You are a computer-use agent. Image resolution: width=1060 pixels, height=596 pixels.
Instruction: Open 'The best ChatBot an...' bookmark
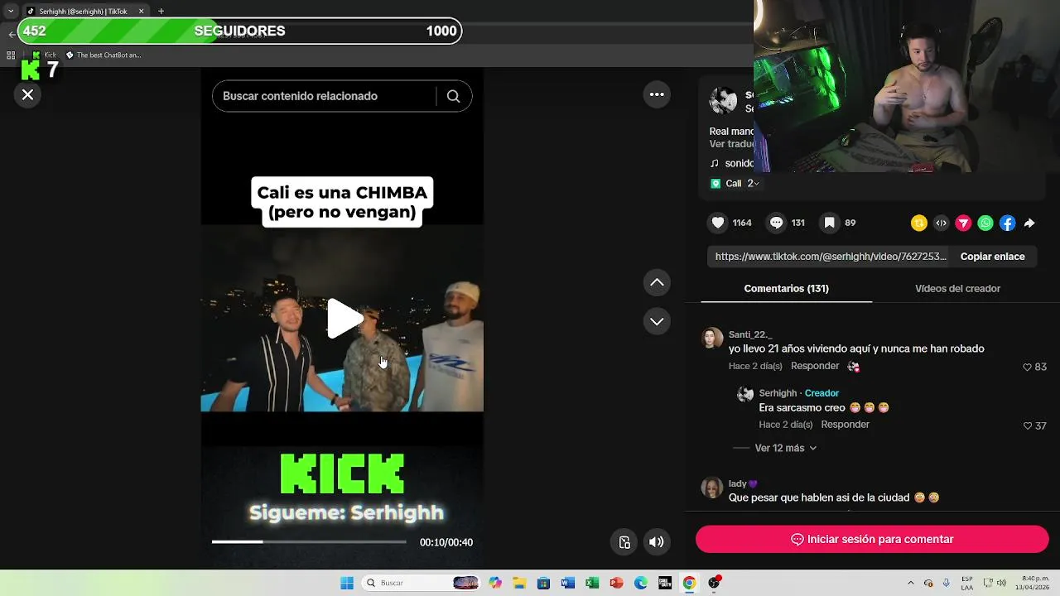104,55
